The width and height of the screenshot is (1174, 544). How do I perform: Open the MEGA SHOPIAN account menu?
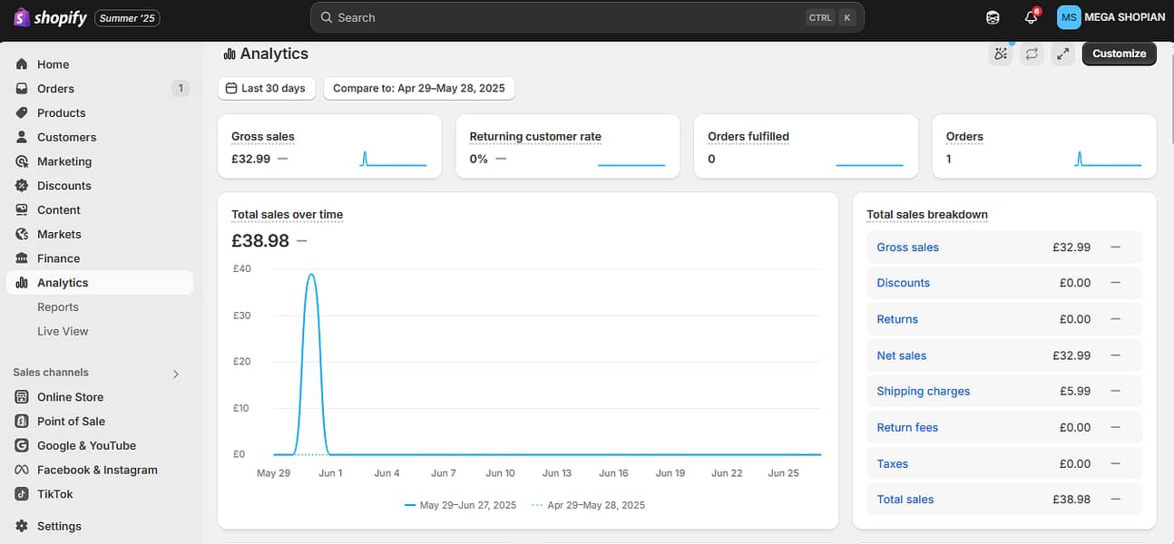(x=1112, y=17)
